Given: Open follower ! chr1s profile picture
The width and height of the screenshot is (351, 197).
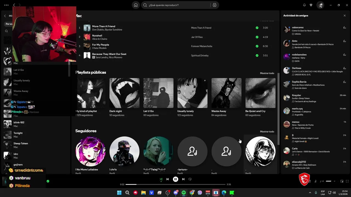Looking at the screenshot, I should point(124,151).
